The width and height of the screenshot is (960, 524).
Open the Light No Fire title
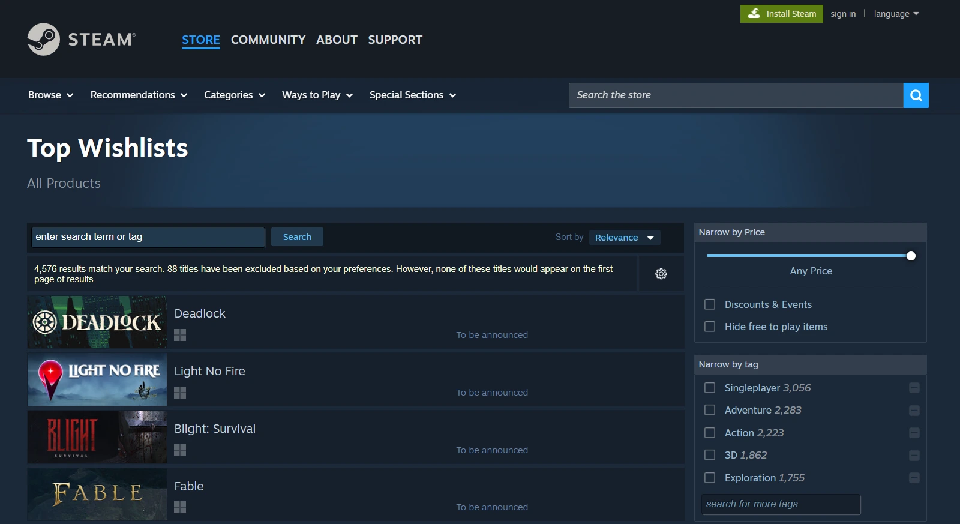coord(209,371)
